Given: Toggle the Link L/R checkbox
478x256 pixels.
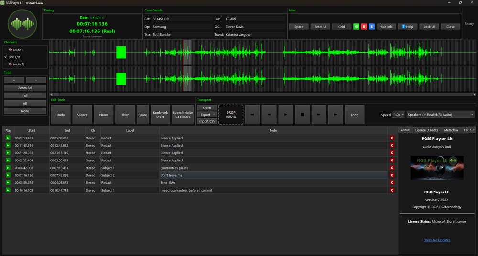Looking at the screenshot, I should click(x=5, y=57).
